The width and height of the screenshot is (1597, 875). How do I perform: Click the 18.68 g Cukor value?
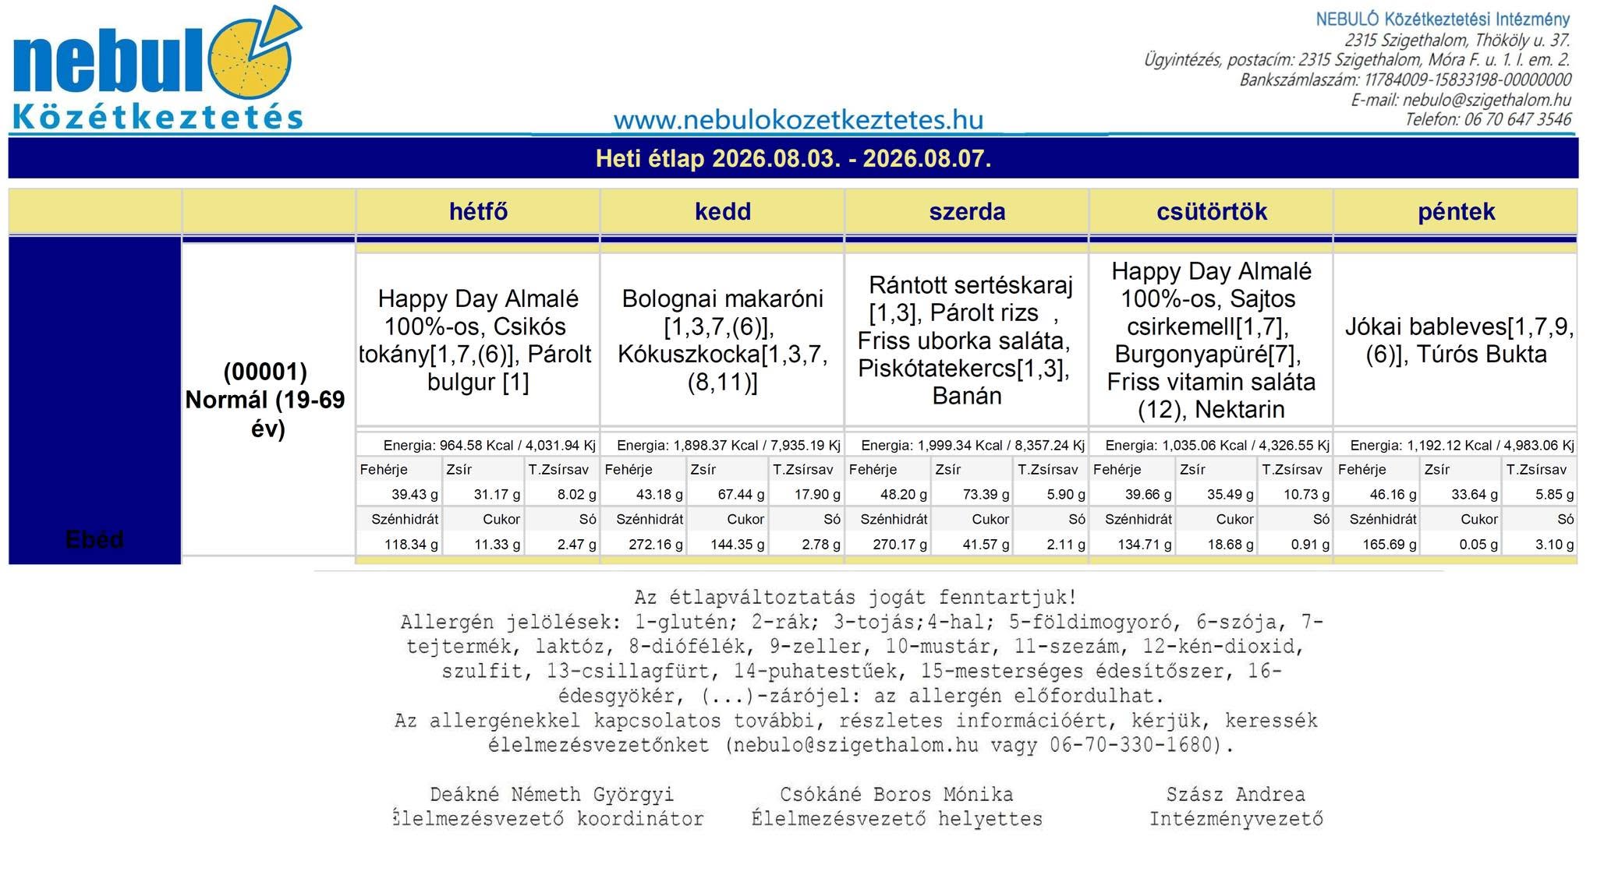pyautogui.click(x=1230, y=545)
